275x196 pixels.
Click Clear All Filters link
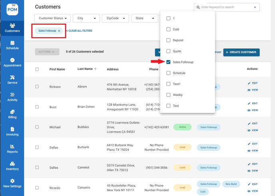pyautogui.click(x=80, y=31)
